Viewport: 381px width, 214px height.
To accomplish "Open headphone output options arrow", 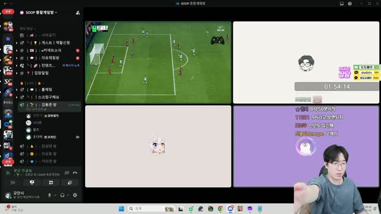I will click(x=68, y=196).
